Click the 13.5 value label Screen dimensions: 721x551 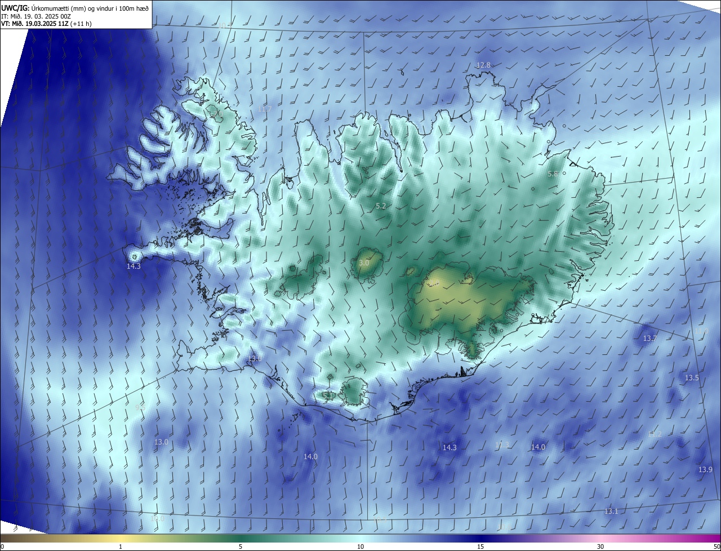click(692, 378)
